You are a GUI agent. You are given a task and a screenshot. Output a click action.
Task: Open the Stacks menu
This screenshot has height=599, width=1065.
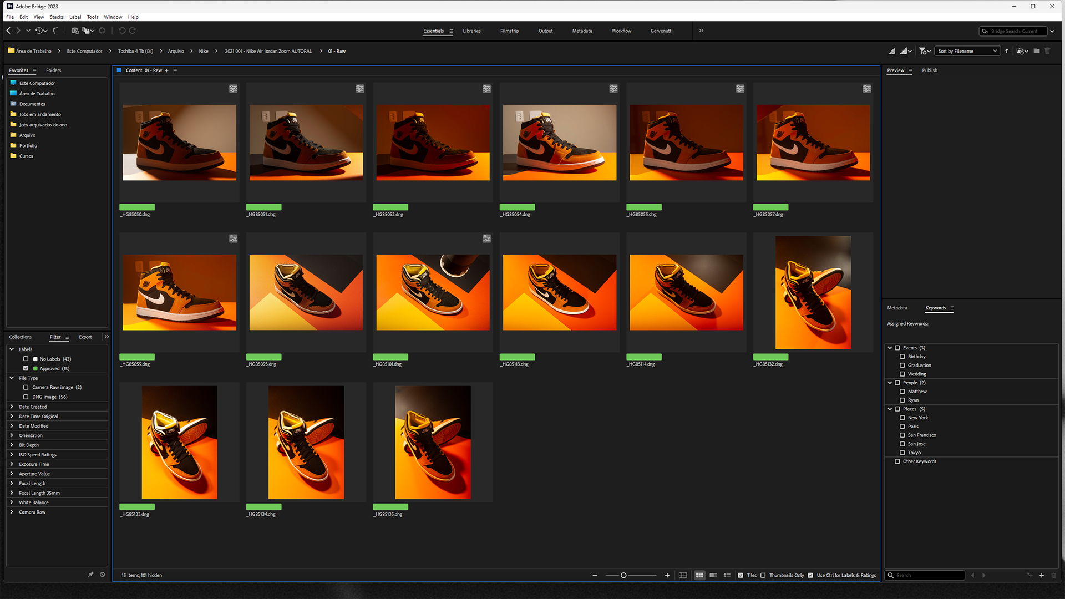[57, 17]
